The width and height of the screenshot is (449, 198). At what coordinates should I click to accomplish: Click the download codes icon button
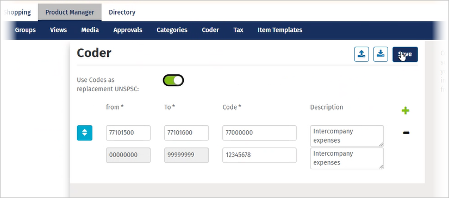[381, 54]
